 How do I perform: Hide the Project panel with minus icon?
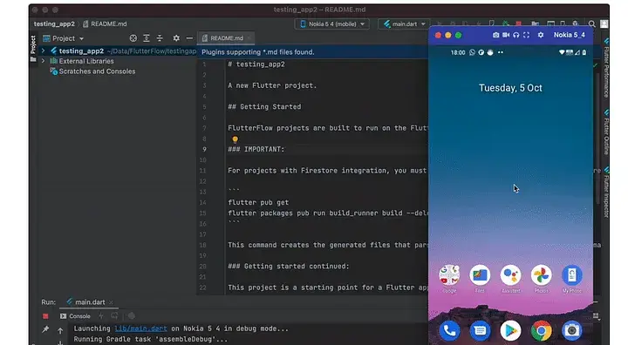(x=189, y=38)
